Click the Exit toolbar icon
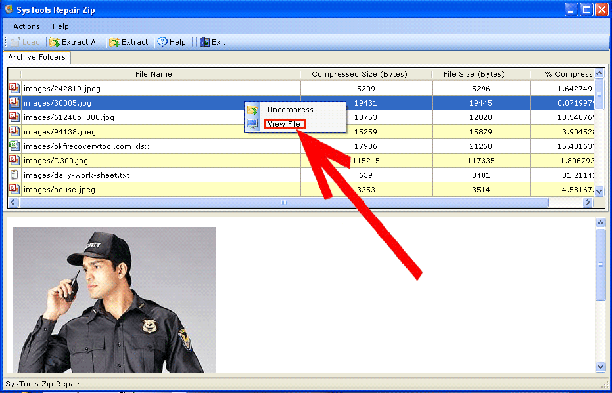 click(204, 42)
